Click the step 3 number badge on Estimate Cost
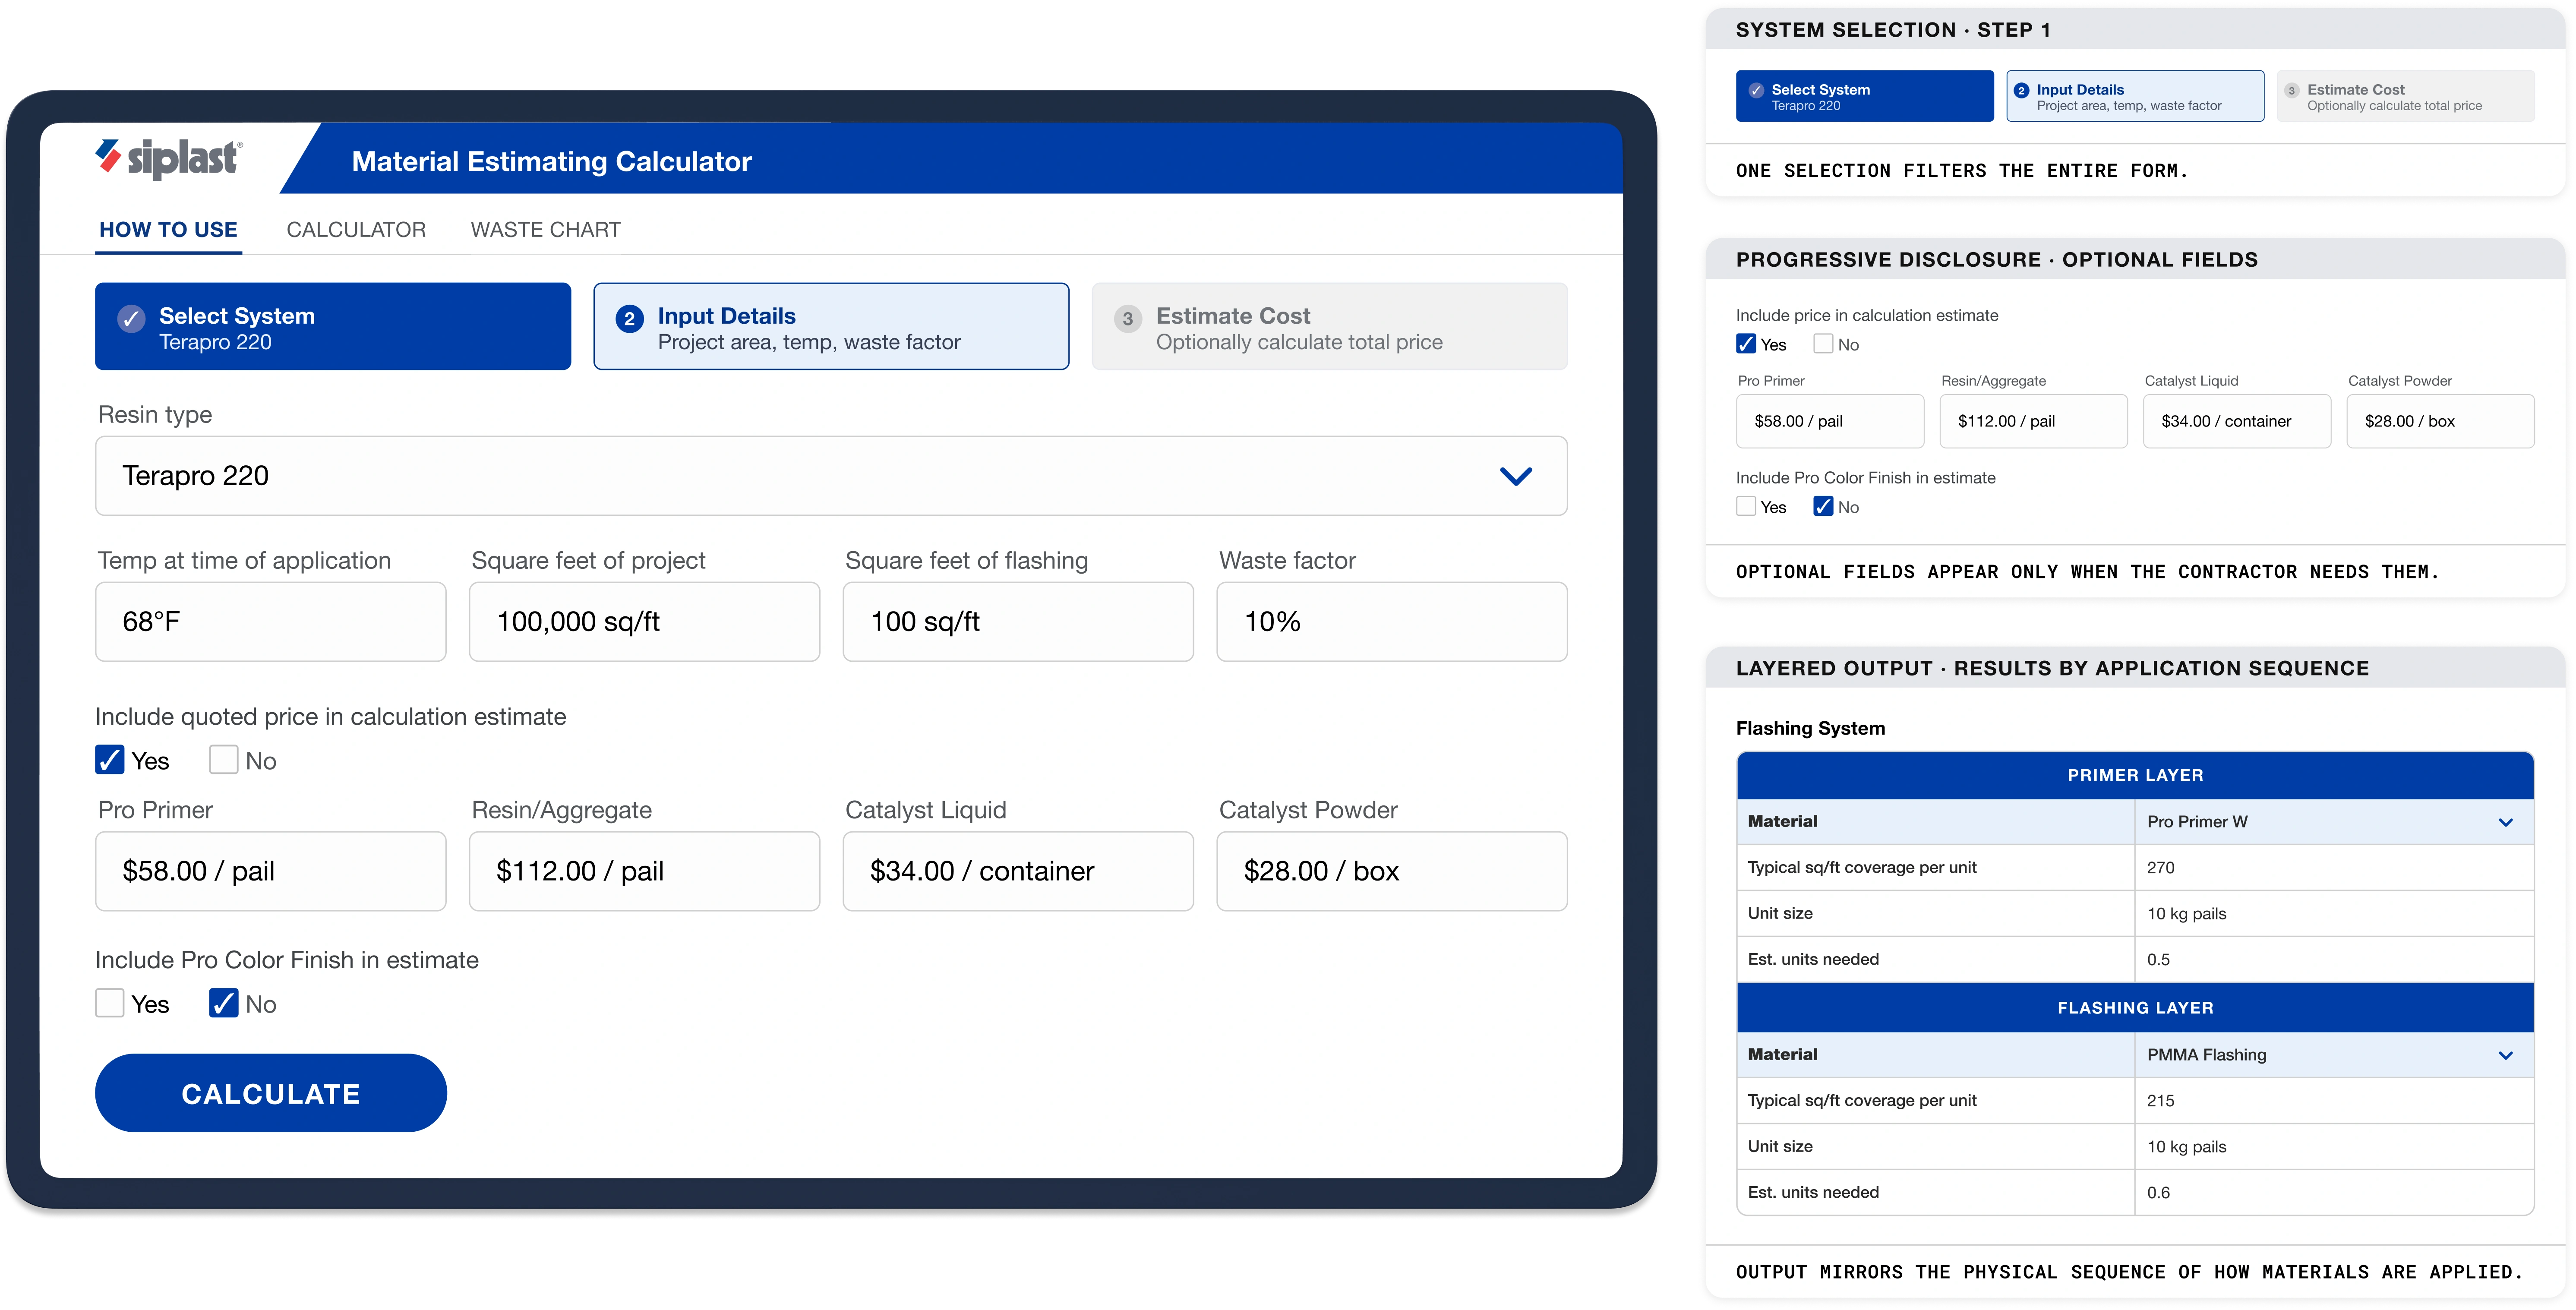The image size is (2576, 1310). pyautogui.click(x=1127, y=319)
